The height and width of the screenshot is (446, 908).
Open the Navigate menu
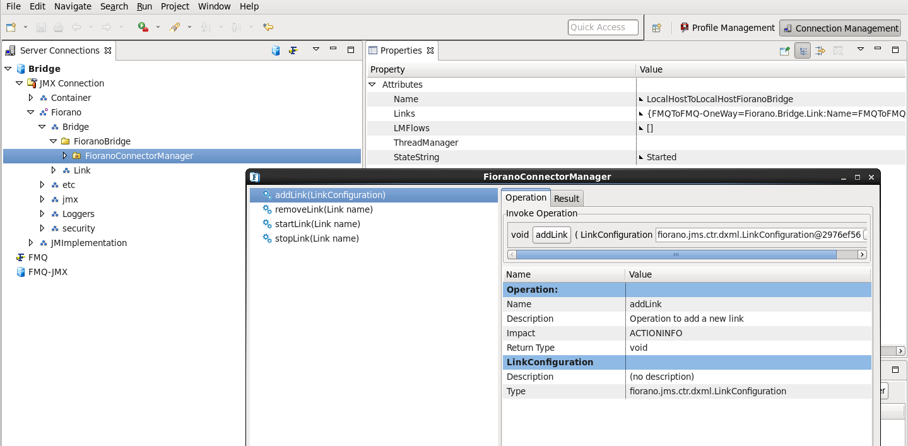click(73, 6)
